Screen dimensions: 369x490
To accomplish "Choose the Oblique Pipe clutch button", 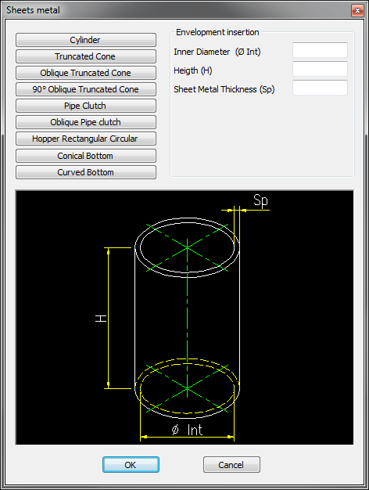I will (x=86, y=122).
